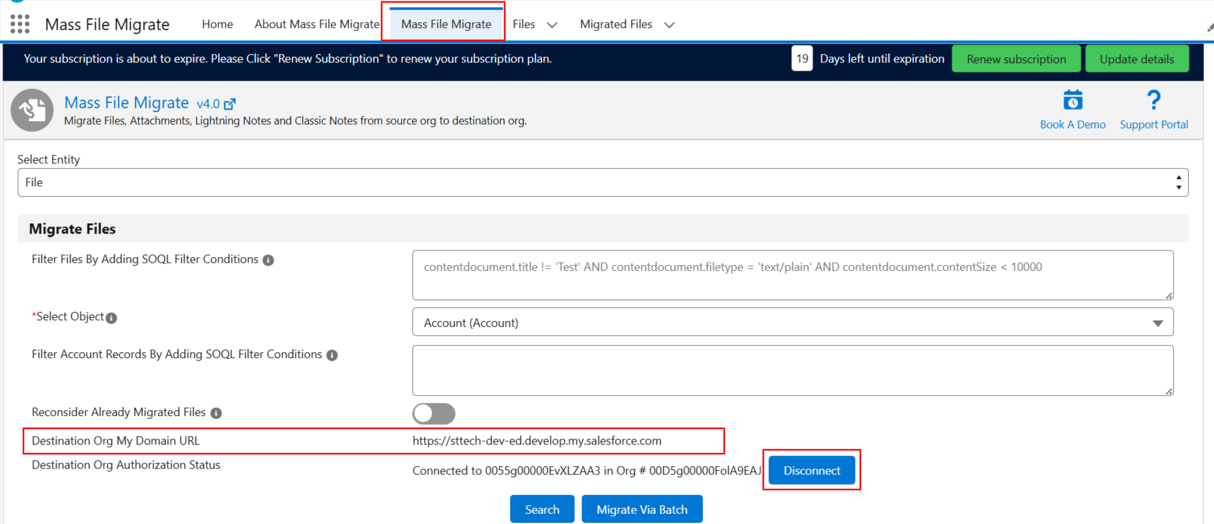Click the Select Entity label
Viewport: 1214px width, 524px height.
48,159
